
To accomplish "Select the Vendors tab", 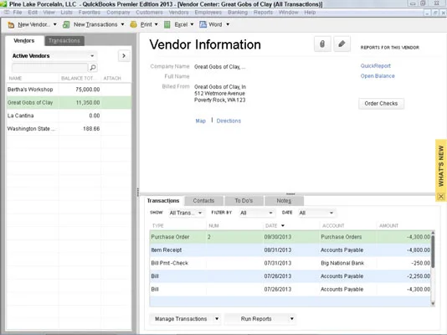I will pos(24,41).
